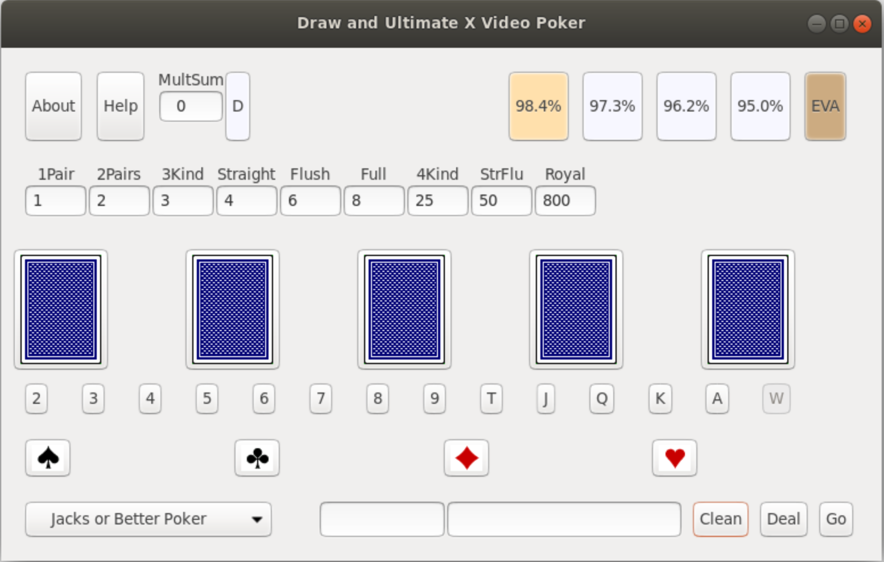Click the first face-down card
This screenshot has width=884, height=562.
61,309
